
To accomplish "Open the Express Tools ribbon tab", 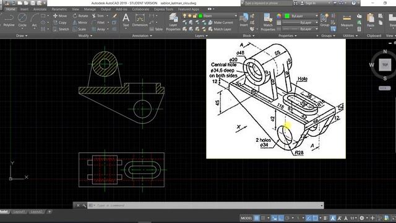I will [x=163, y=9].
